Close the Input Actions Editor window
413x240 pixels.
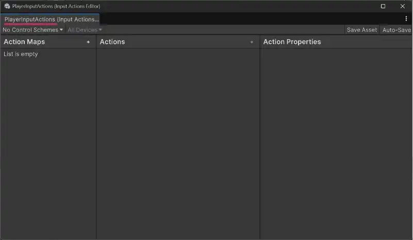(402, 6)
